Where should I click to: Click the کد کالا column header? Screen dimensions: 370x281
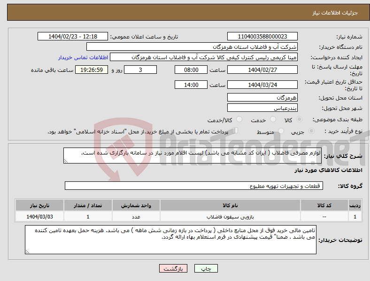324,205
